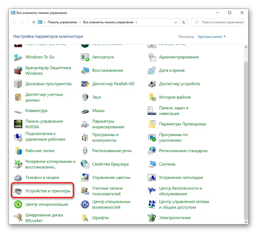Open the Windows To Go icon
The height and width of the screenshot is (233, 257).
[x=18, y=57]
